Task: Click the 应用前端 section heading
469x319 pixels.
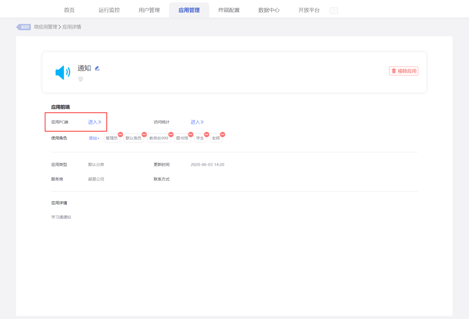Action: pos(61,107)
